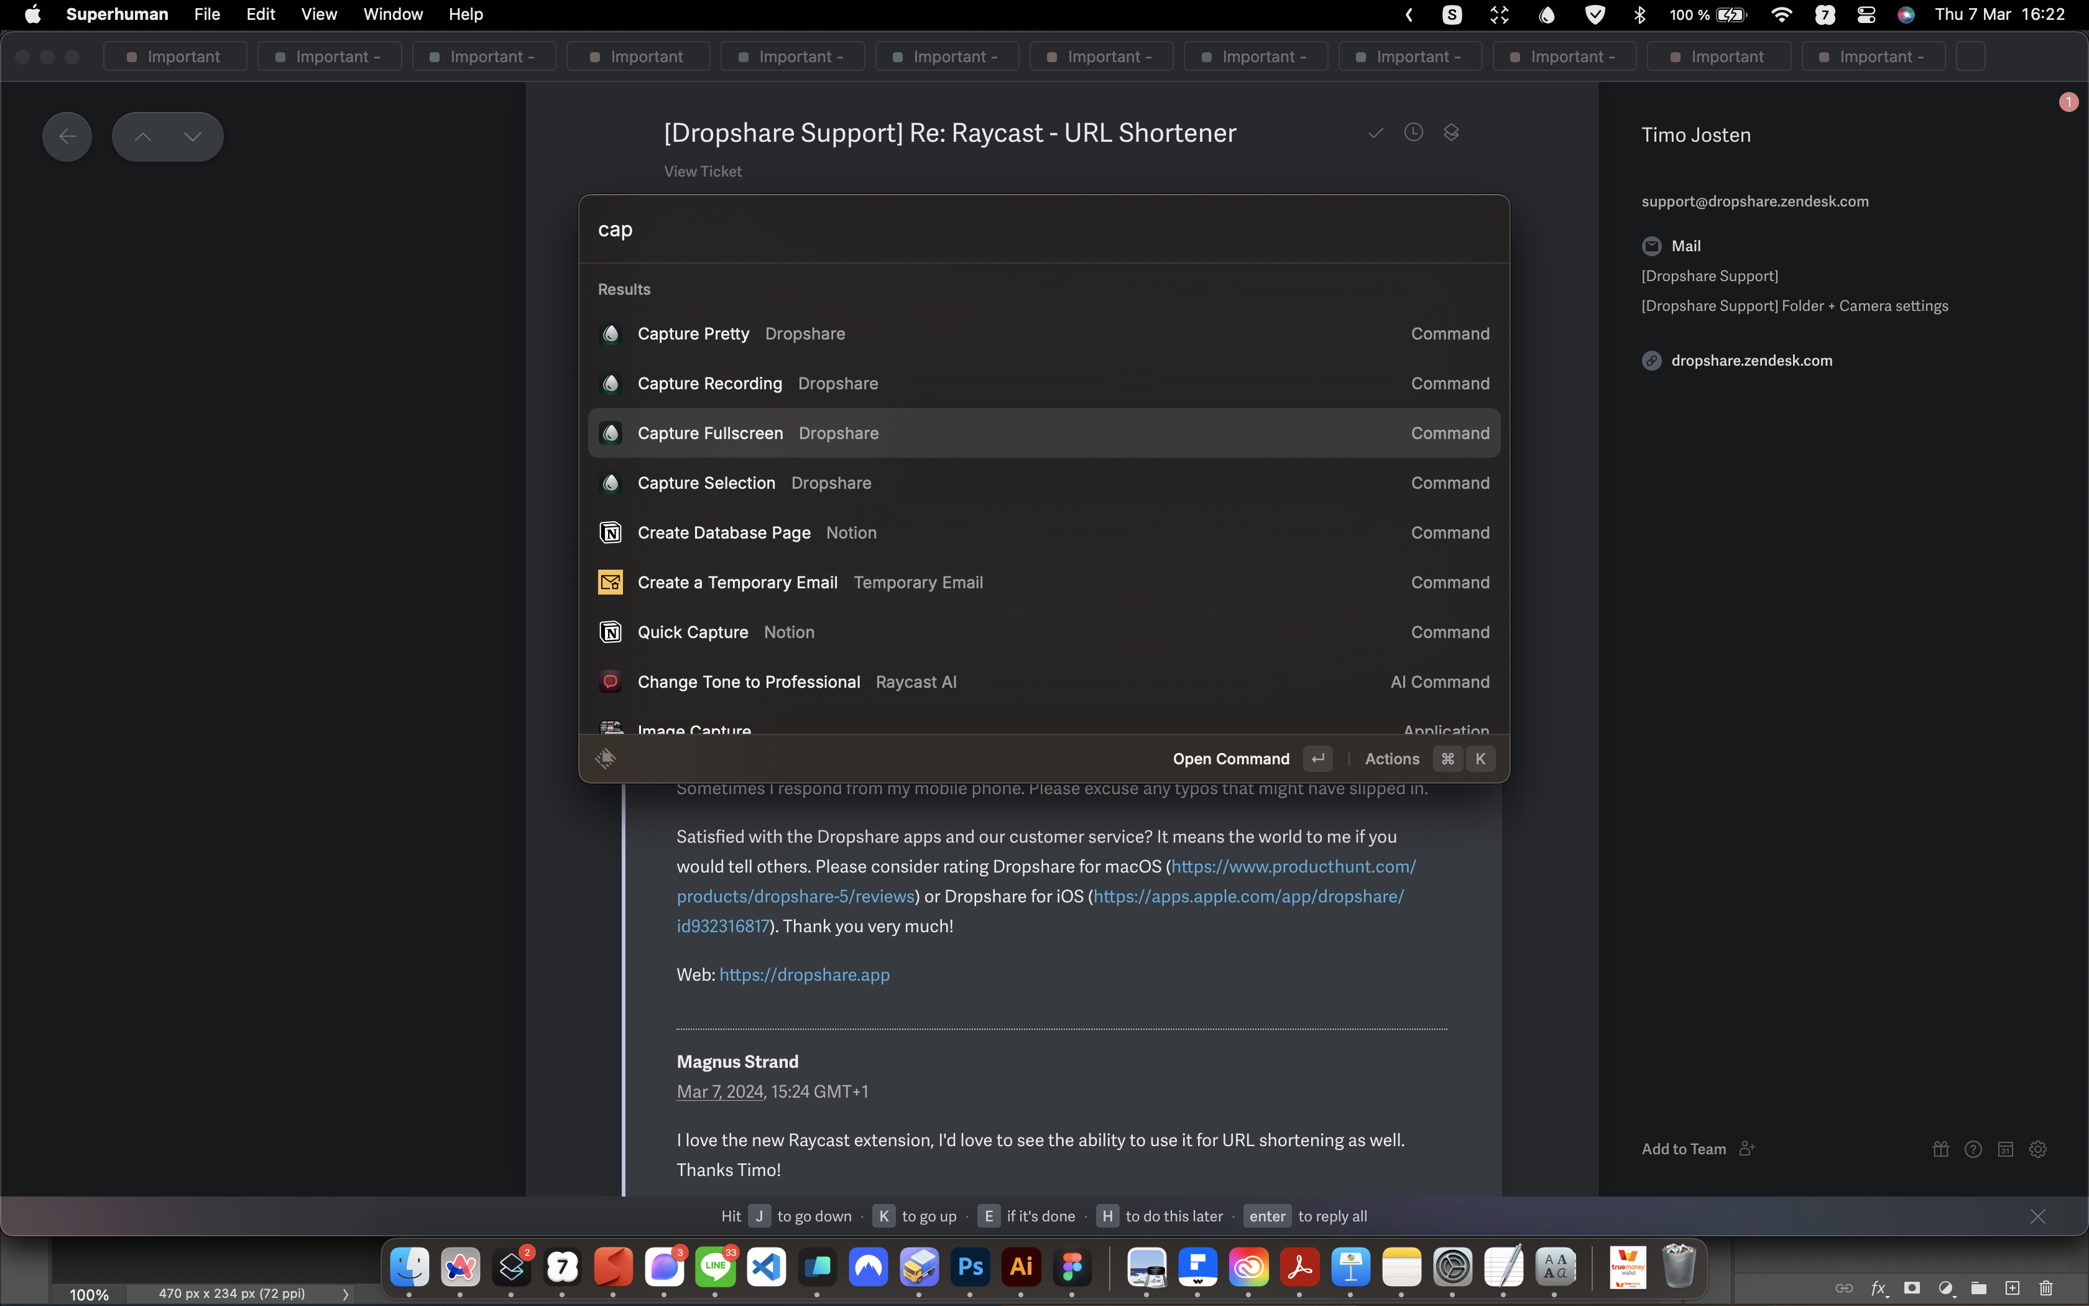
Task: Open the View Ticket link
Action: [x=703, y=171]
